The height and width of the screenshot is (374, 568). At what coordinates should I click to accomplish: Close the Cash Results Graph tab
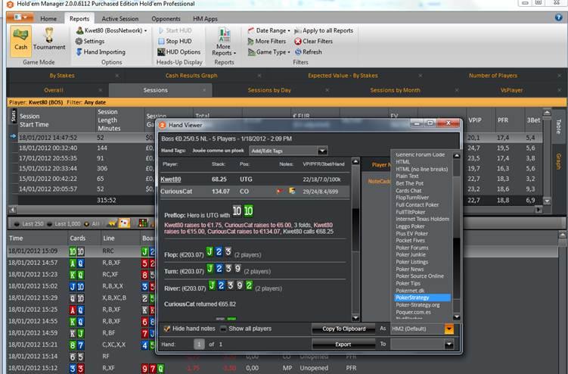pos(259,76)
